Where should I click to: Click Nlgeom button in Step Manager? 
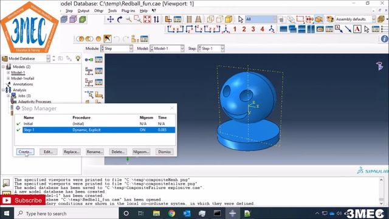pos(141,151)
